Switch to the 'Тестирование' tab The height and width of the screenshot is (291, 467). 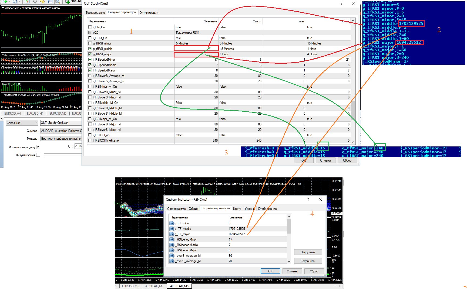point(95,13)
